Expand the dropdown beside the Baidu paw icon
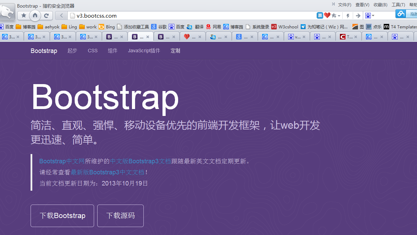This screenshot has height=235, width=417. click(374, 16)
